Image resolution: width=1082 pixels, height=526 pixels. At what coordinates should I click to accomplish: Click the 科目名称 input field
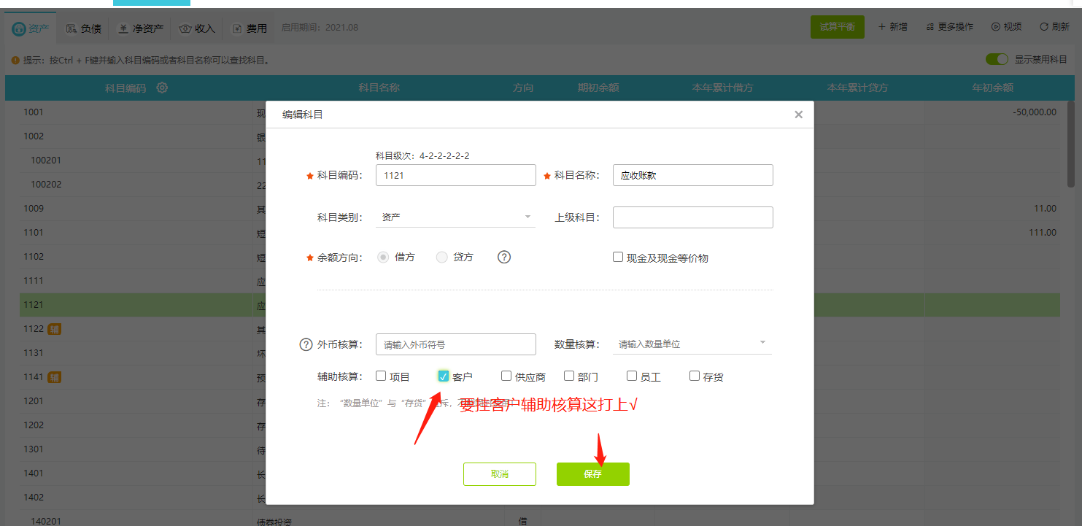(692, 175)
